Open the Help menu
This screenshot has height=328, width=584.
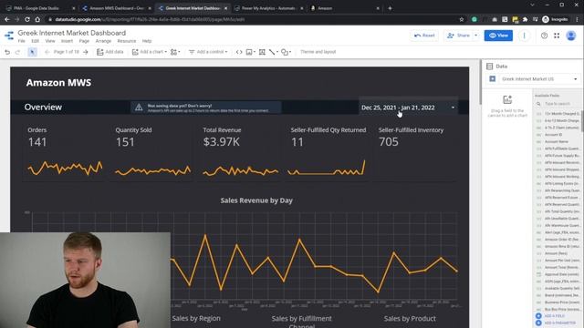(x=147, y=41)
